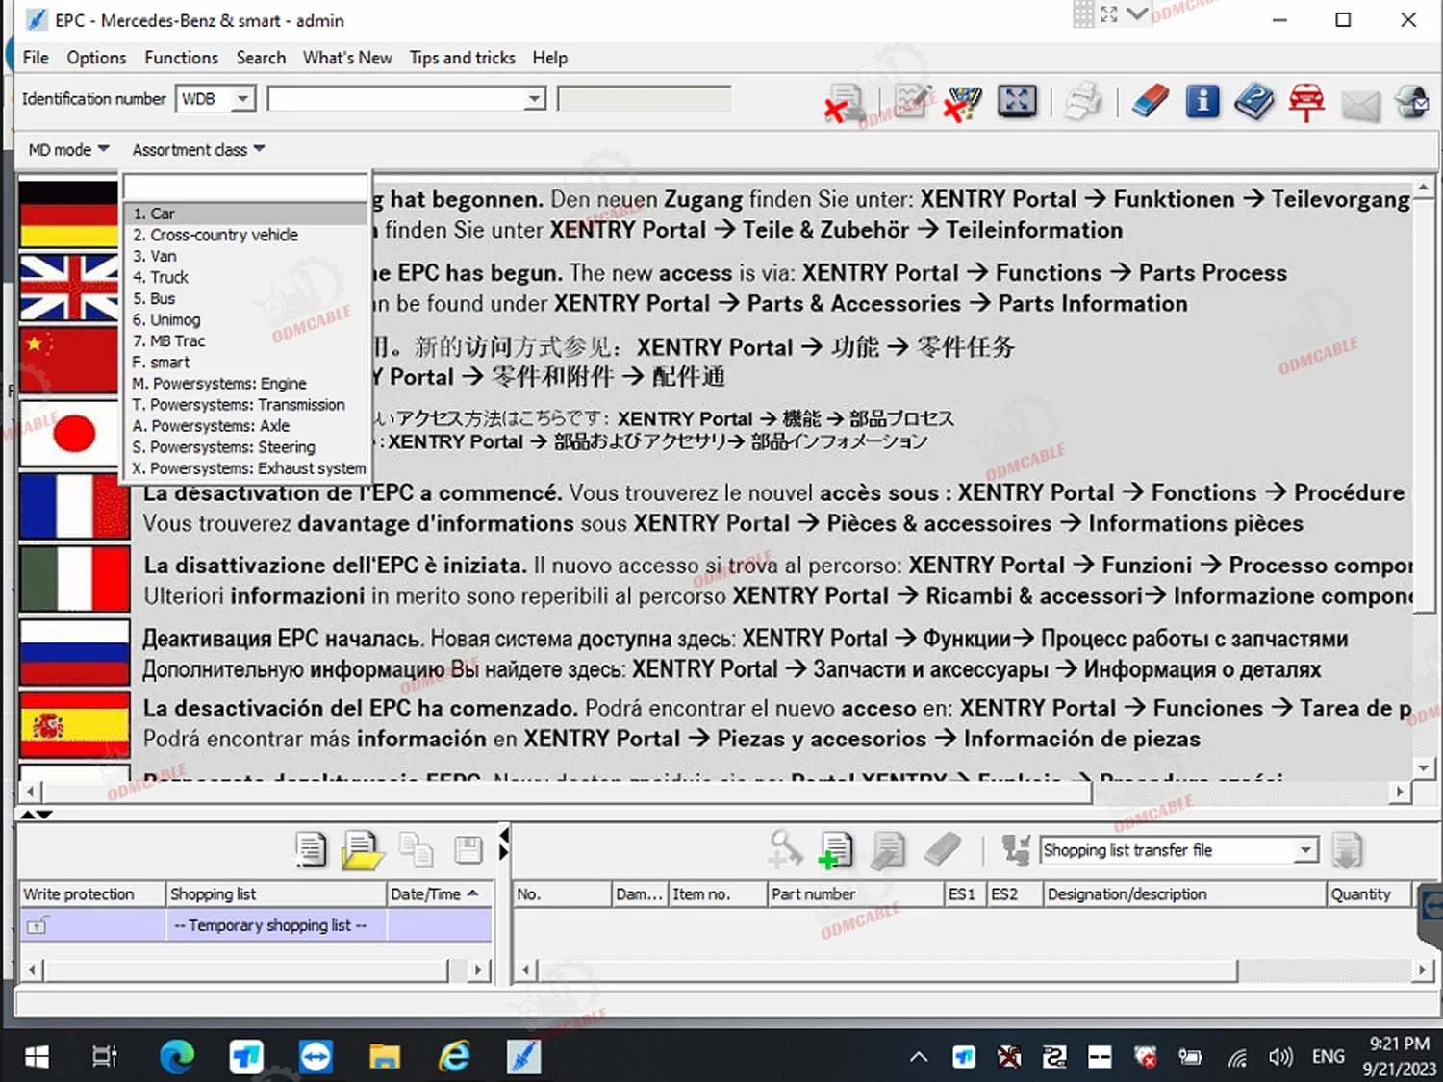Open the Shopping list transfer file dropdown
This screenshot has width=1443, height=1082.
pyautogui.click(x=1305, y=850)
